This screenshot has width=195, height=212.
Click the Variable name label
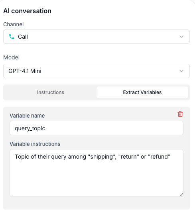point(27,116)
